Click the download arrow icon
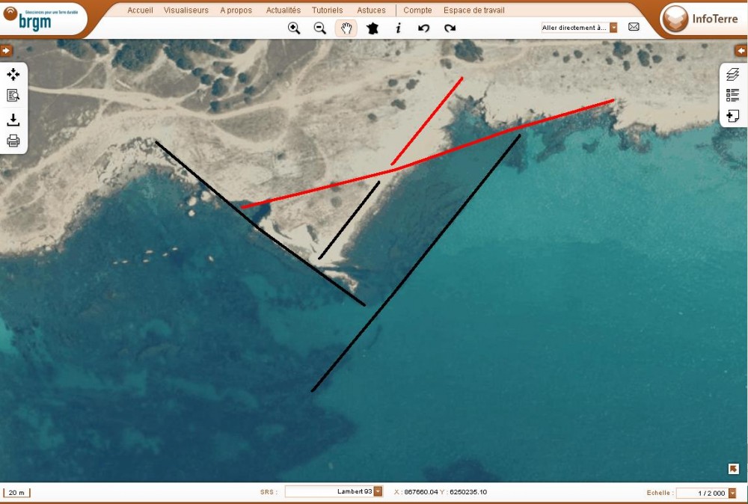The width and height of the screenshot is (748, 504). (13, 120)
